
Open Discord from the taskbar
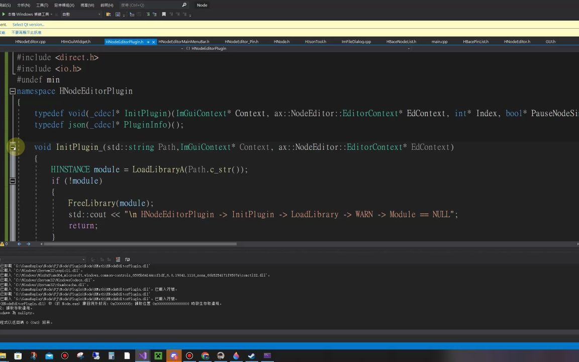[174, 356]
